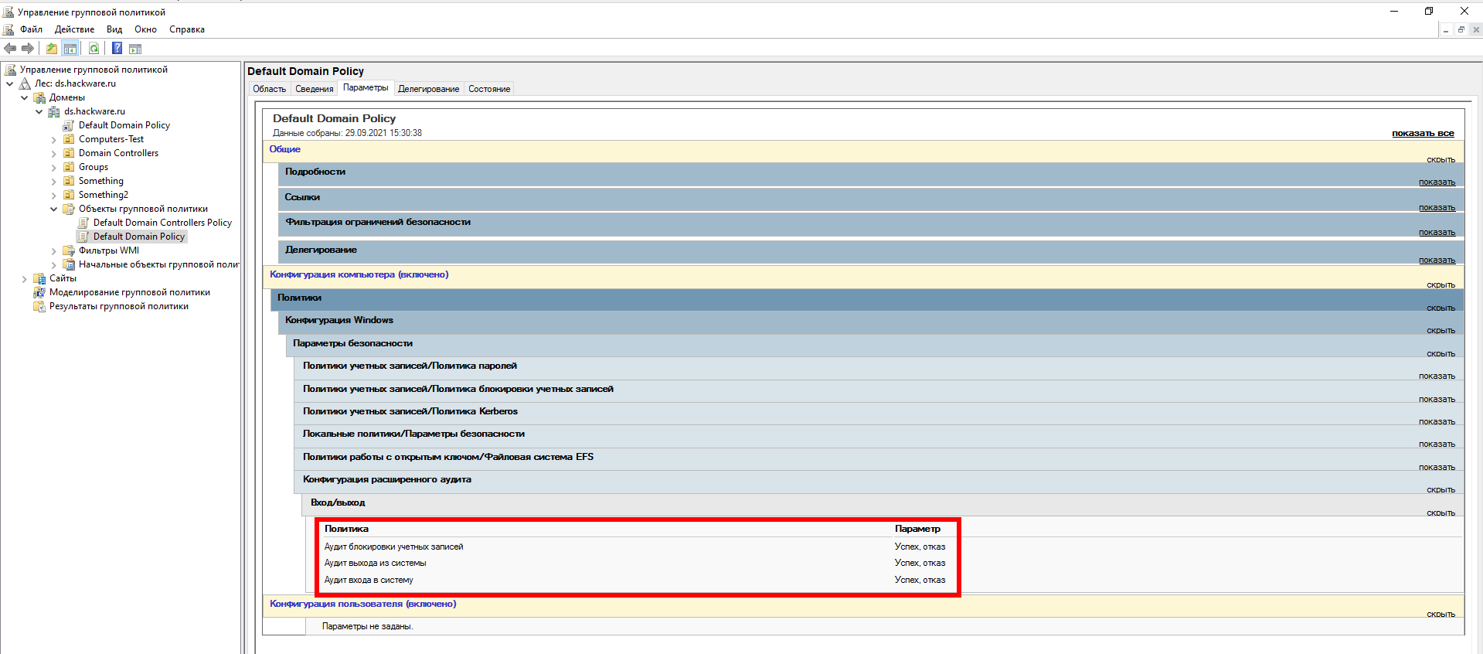Image resolution: width=1483 pixels, height=654 pixels.
Task: Select Default Domain Controllers Policy object
Action: tap(162, 223)
